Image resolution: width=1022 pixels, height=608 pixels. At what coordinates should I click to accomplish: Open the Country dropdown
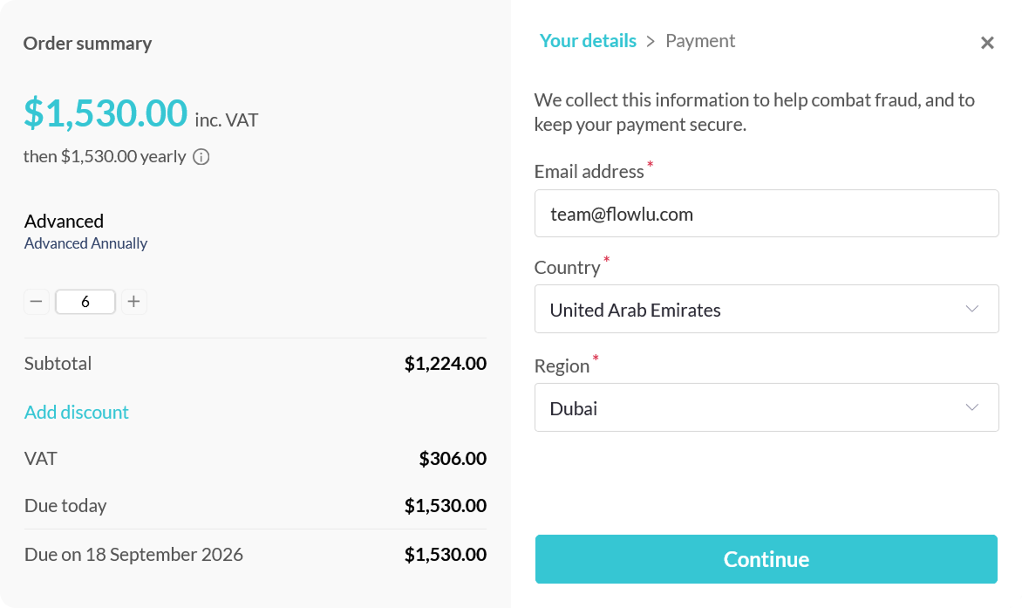pos(766,310)
